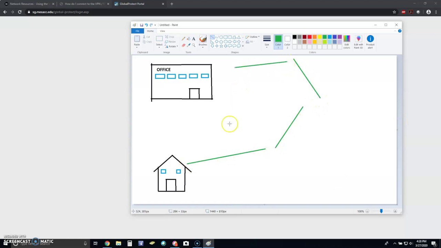Expand the Shapes gallery more arrow
This screenshot has height=248, width=441.
click(x=243, y=46)
